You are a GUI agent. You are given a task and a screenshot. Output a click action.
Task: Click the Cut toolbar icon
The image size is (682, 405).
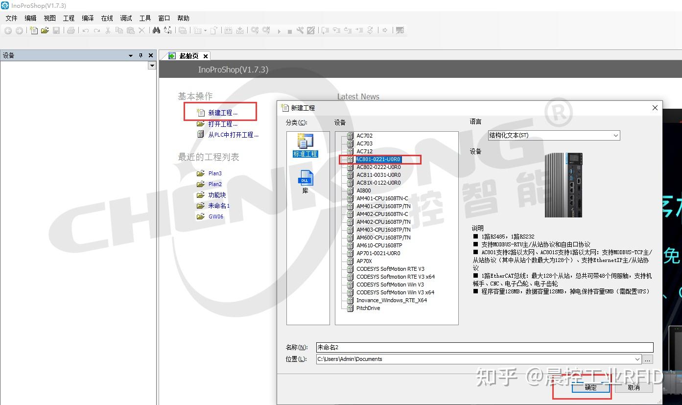coord(108,30)
